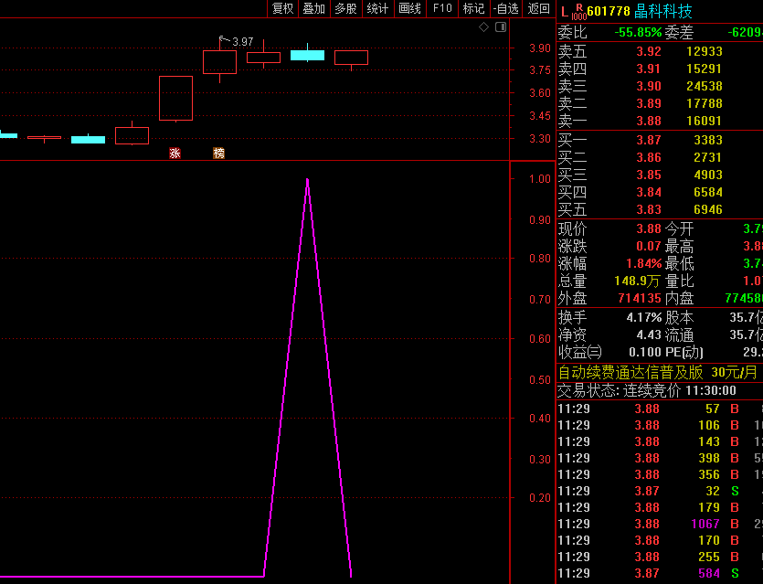
Task: Remove stock via -自选 button
Action: 505,8
